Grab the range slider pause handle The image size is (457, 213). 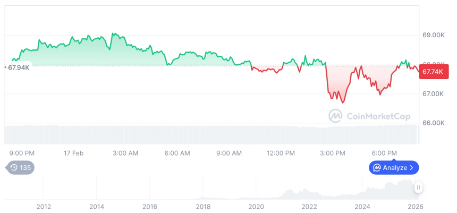pos(419,188)
